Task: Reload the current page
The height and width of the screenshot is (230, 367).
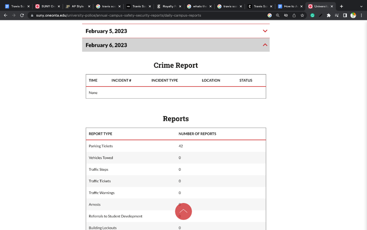Action: 22,16
